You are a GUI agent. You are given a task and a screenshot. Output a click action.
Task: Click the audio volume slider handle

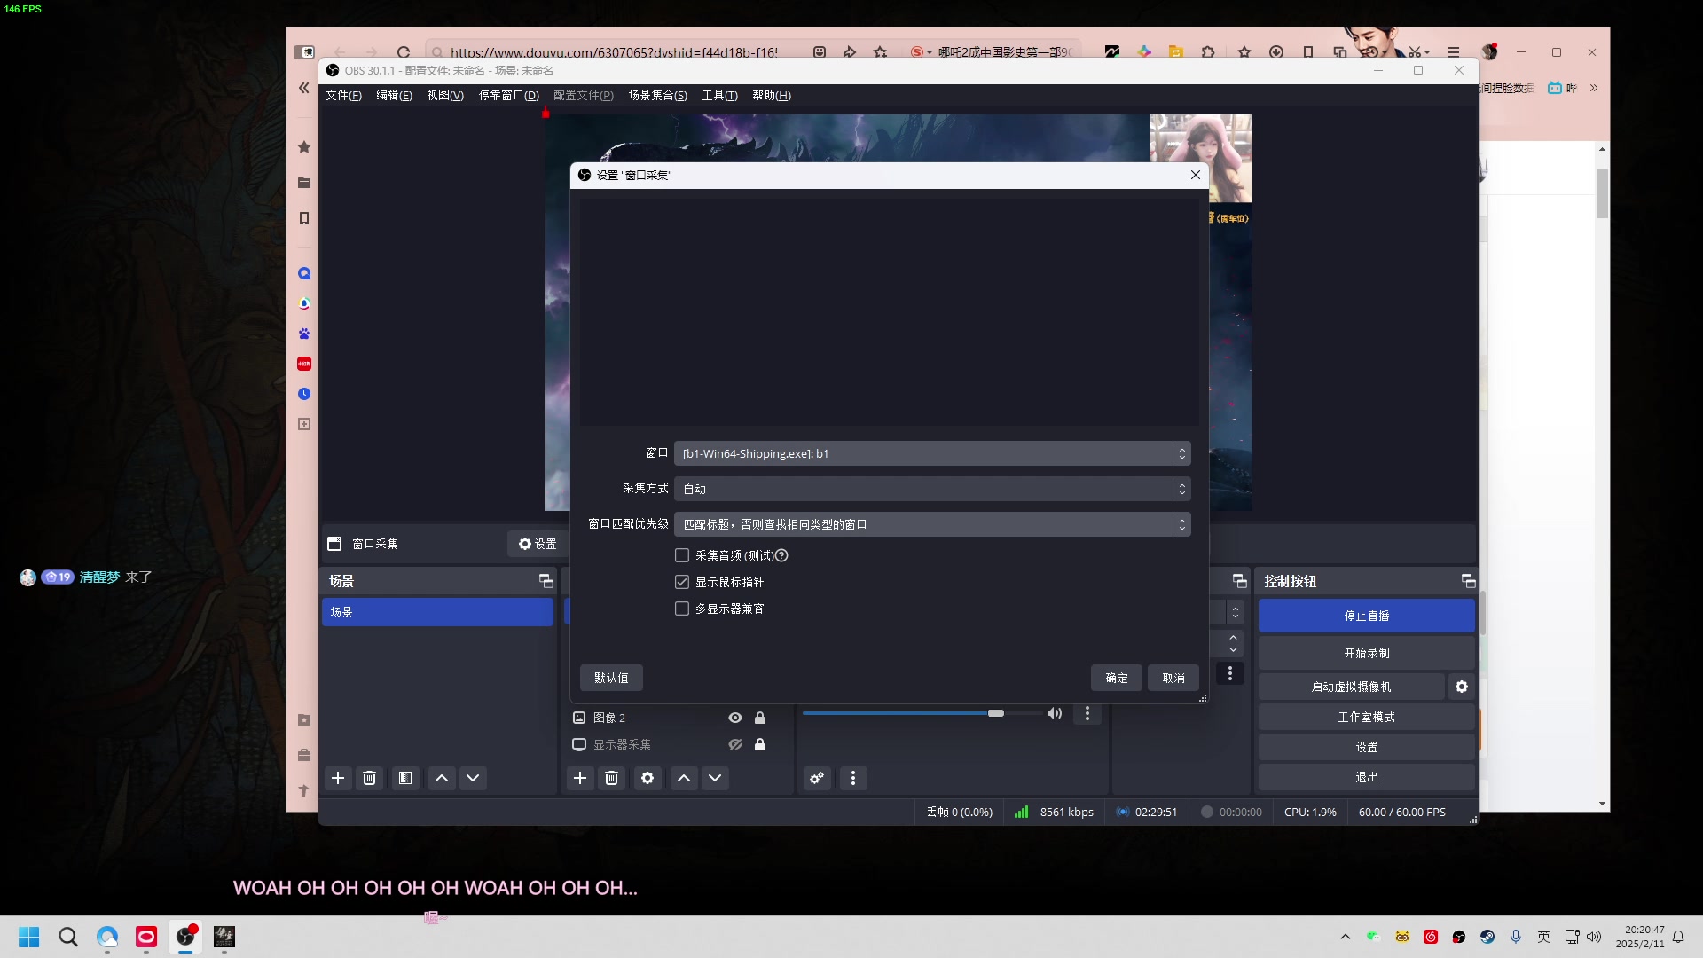[996, 713]
